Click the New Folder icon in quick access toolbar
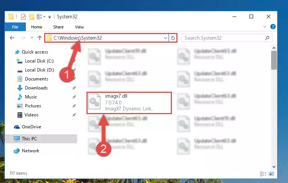This screenshot has height=183, width=288. point(31,17)
